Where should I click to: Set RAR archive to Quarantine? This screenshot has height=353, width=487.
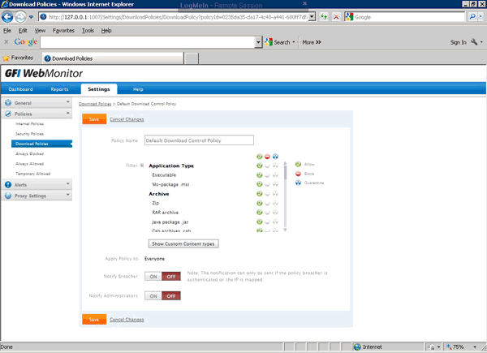[275, 213]
